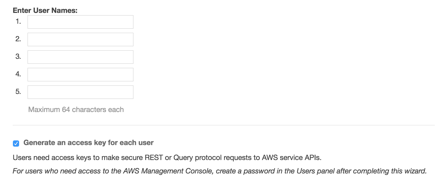This screenshot has width=435, height=191.
Task: Click the Generate an access key label text
Action: (89, 142)
